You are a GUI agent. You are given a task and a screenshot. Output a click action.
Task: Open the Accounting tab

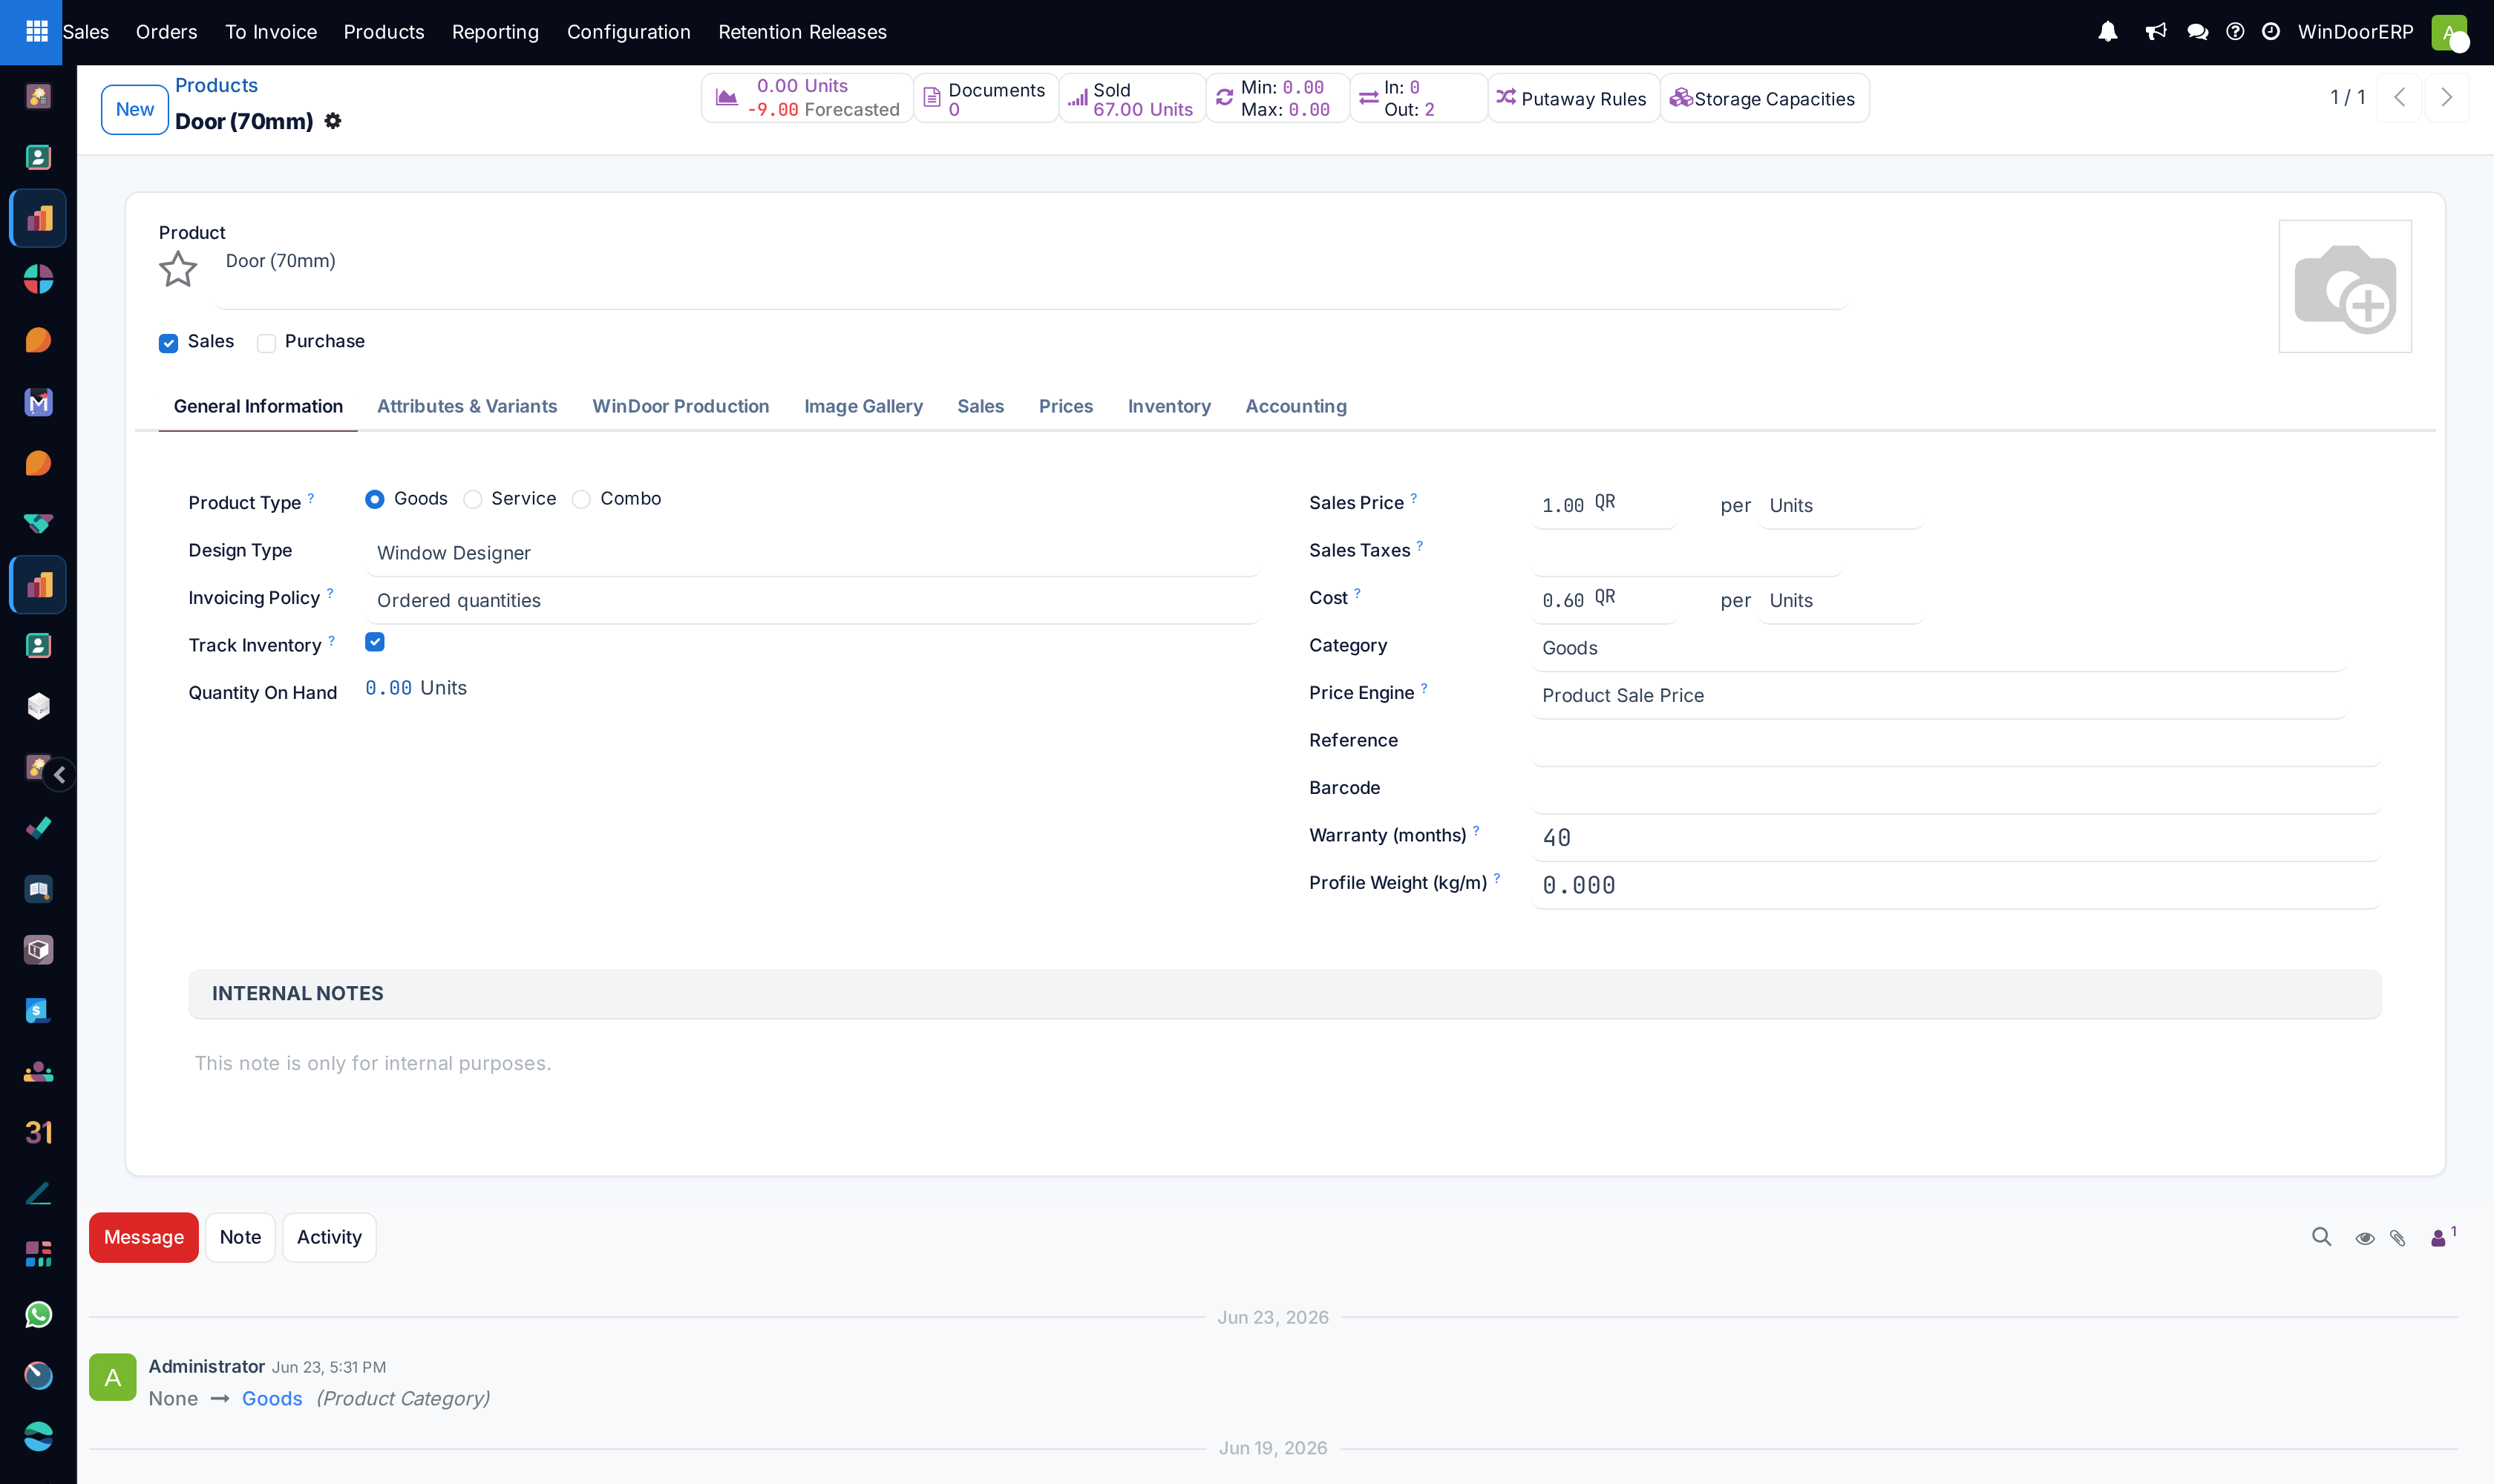[1295, 406]
